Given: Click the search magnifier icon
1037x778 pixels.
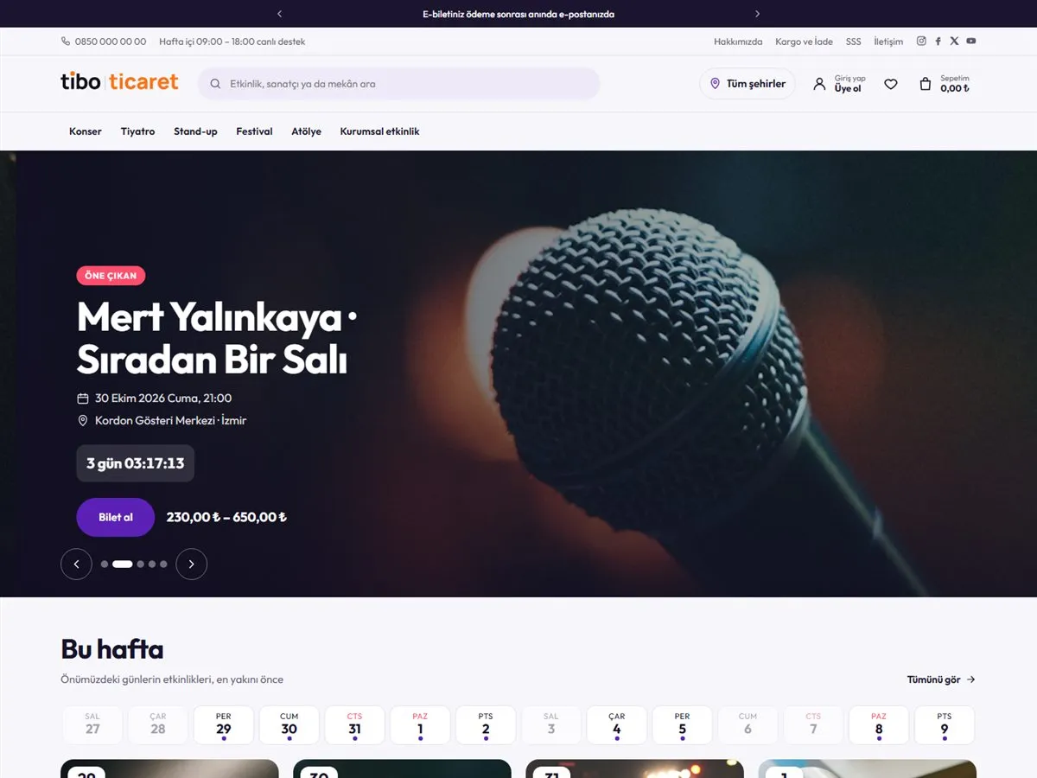Looking at the screenshot, I should 215,84.
